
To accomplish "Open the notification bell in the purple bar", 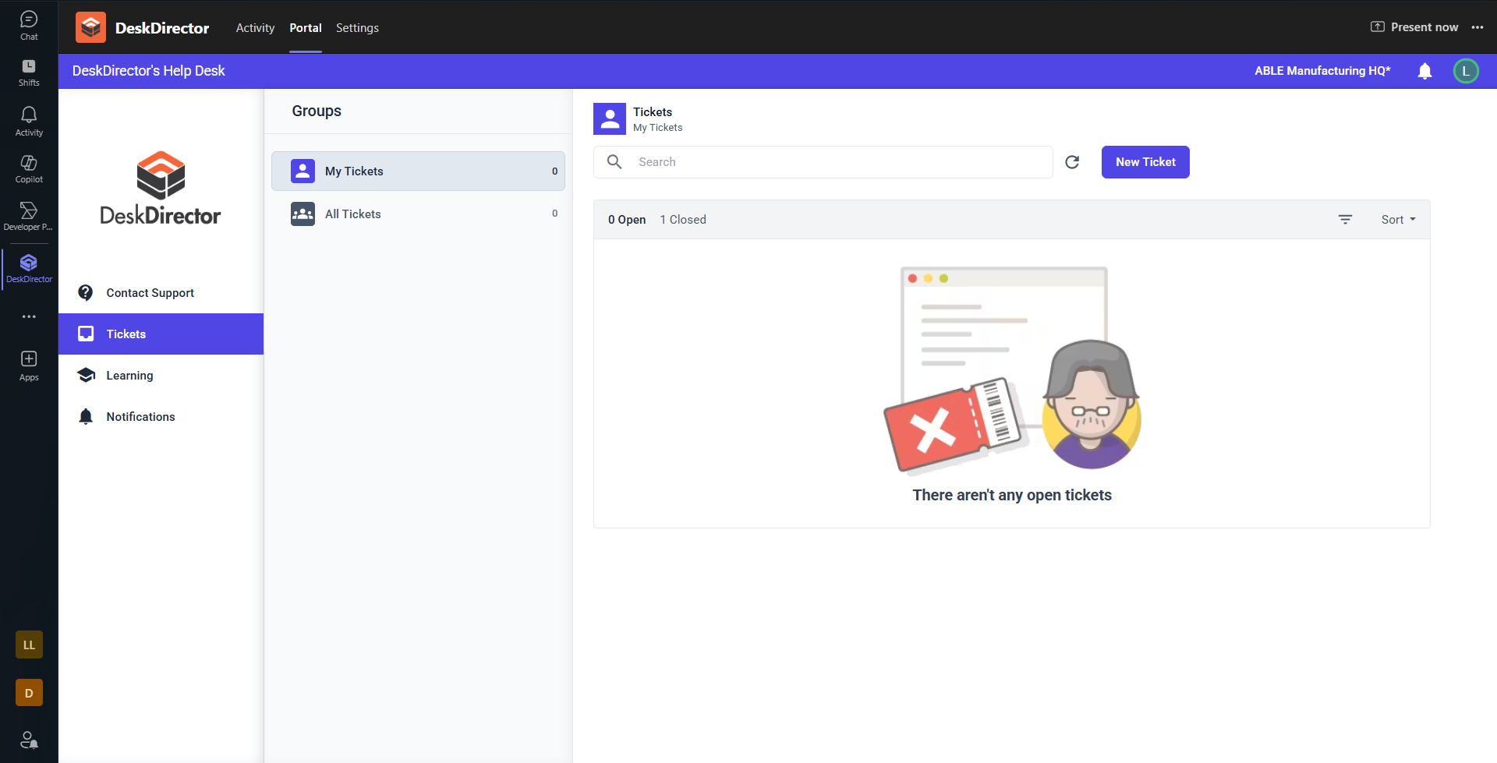I will coord(1424,71).
